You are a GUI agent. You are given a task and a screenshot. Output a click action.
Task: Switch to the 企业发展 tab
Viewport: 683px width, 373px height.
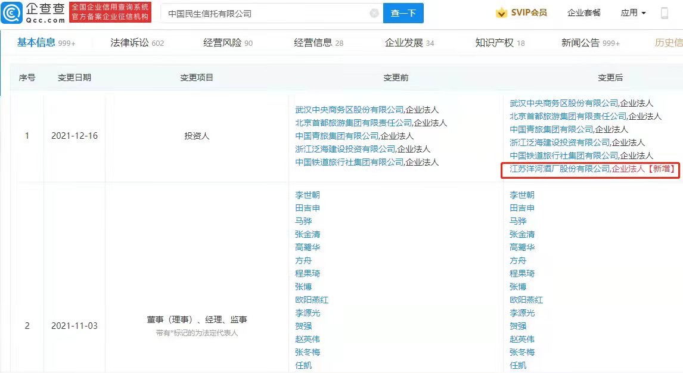[409, 43]
